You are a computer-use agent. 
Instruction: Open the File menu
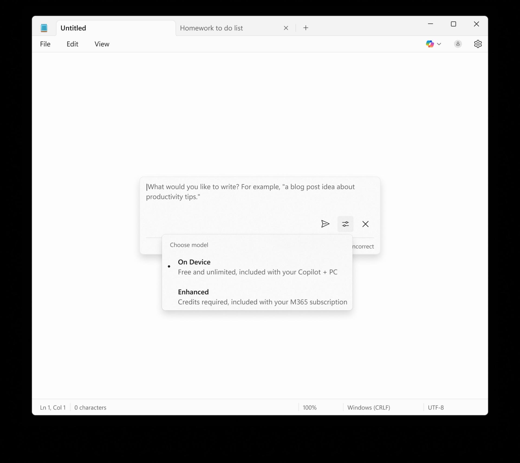click(x=45, y=44)
